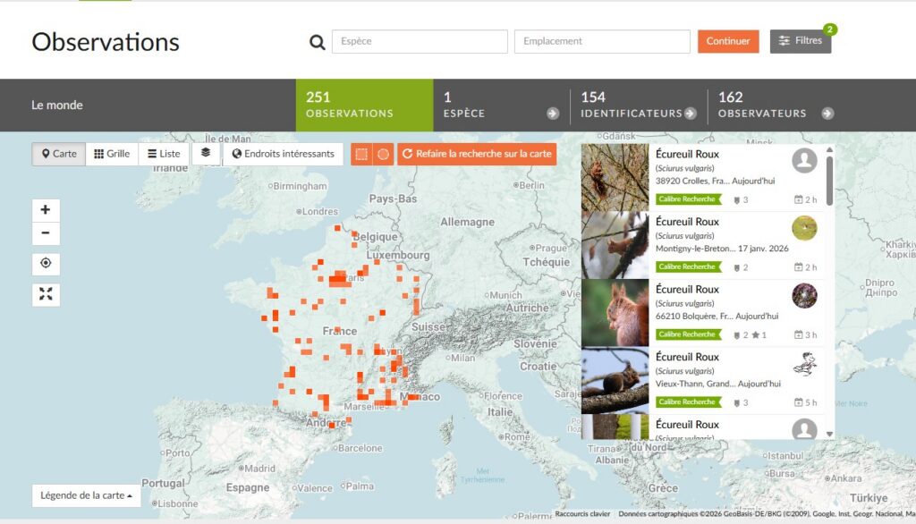Center map on my current location
The width and height of the screenshot is (916, 524).
click(x=46, y=264)
